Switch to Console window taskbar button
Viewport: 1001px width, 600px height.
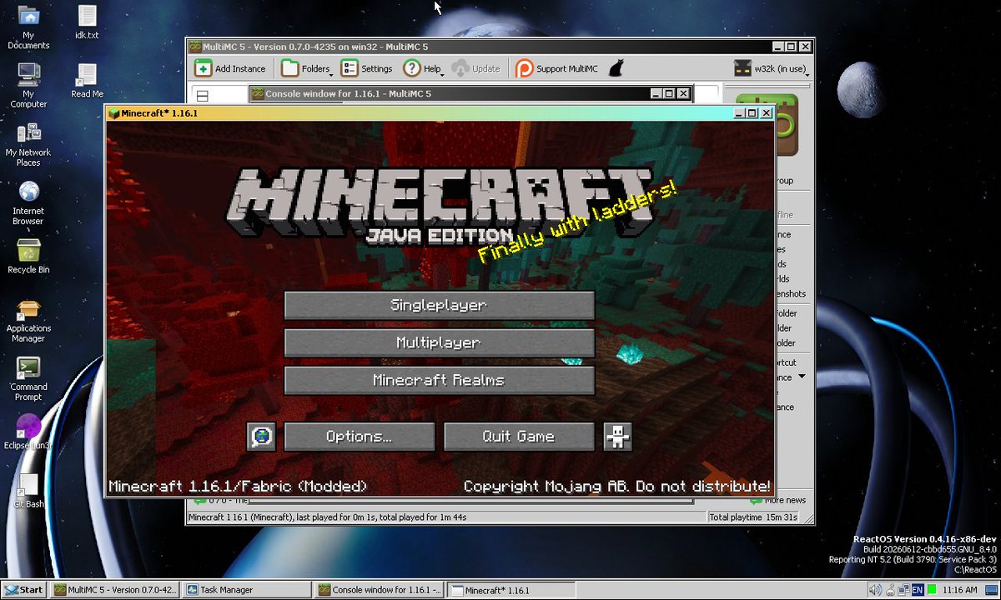coord(380,590)
